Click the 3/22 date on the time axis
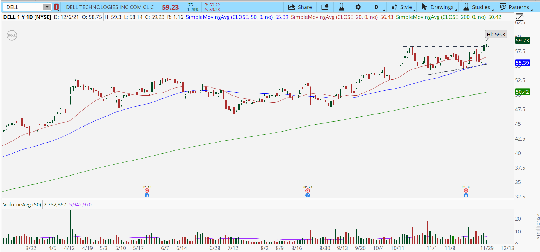Viewport: 540px width, 252px height. pos(31,248)
